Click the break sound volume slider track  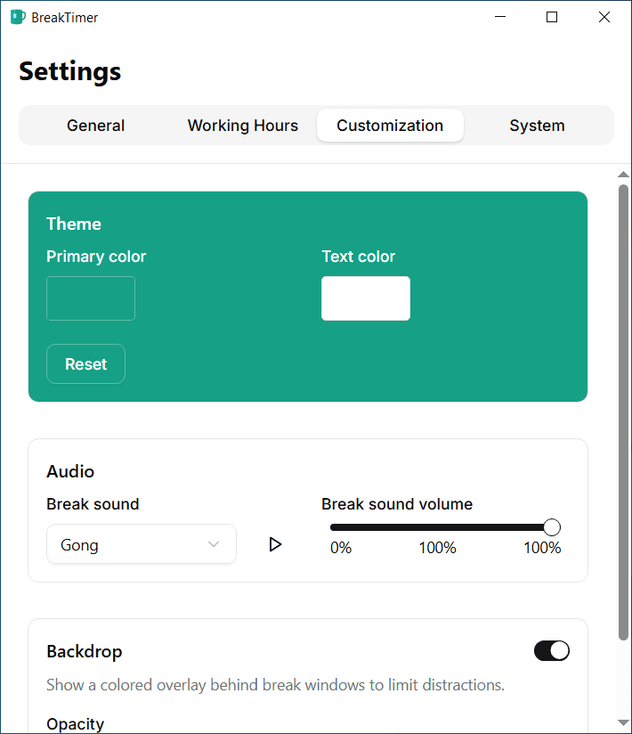coord(436,527)
